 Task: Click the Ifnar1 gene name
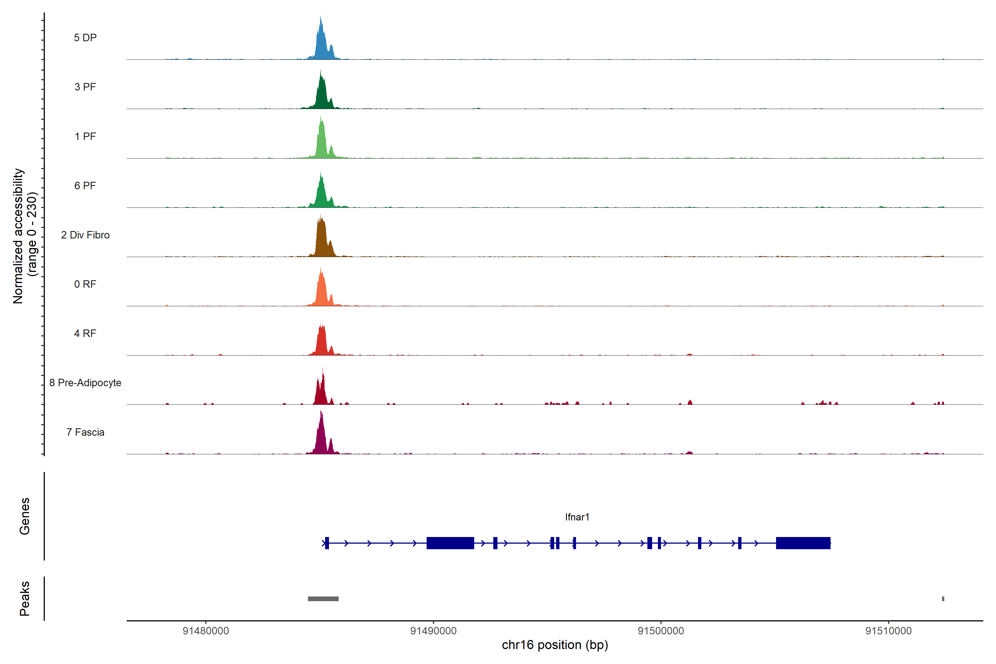577,517
